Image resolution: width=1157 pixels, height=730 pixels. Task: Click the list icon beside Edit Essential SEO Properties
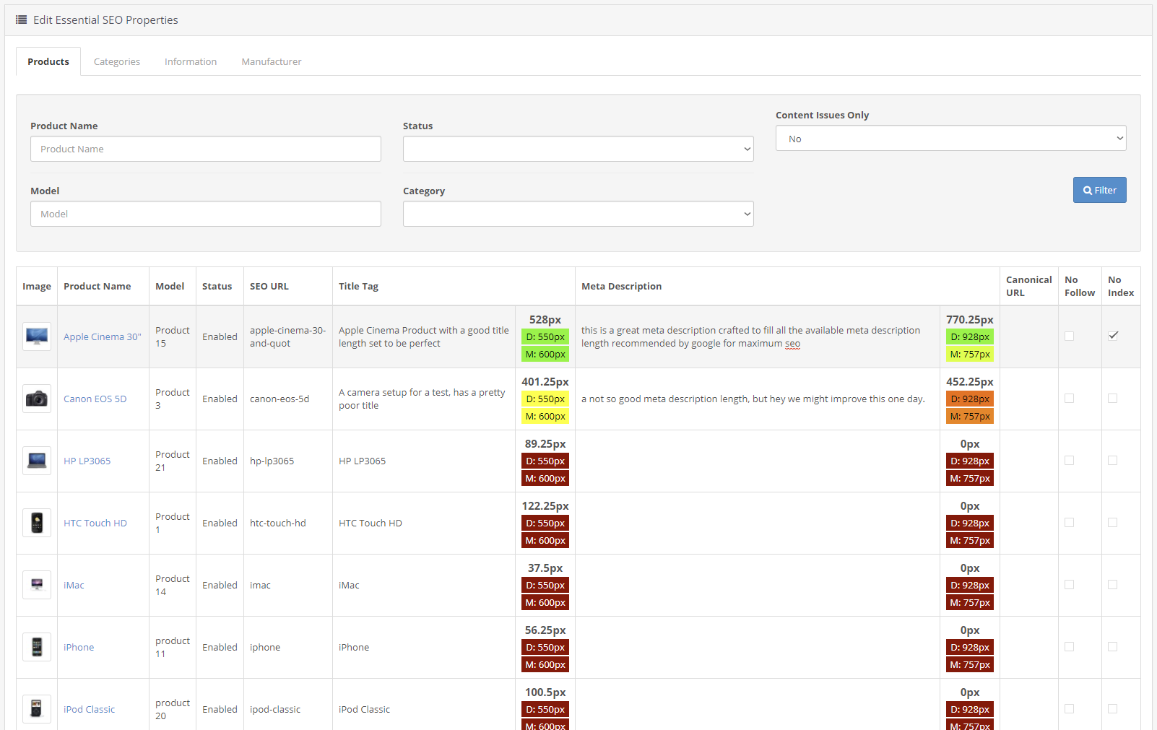[x=22, y=19]
